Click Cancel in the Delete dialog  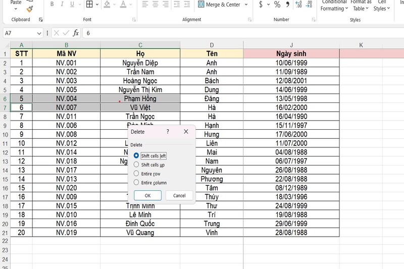tap(179, 195)
